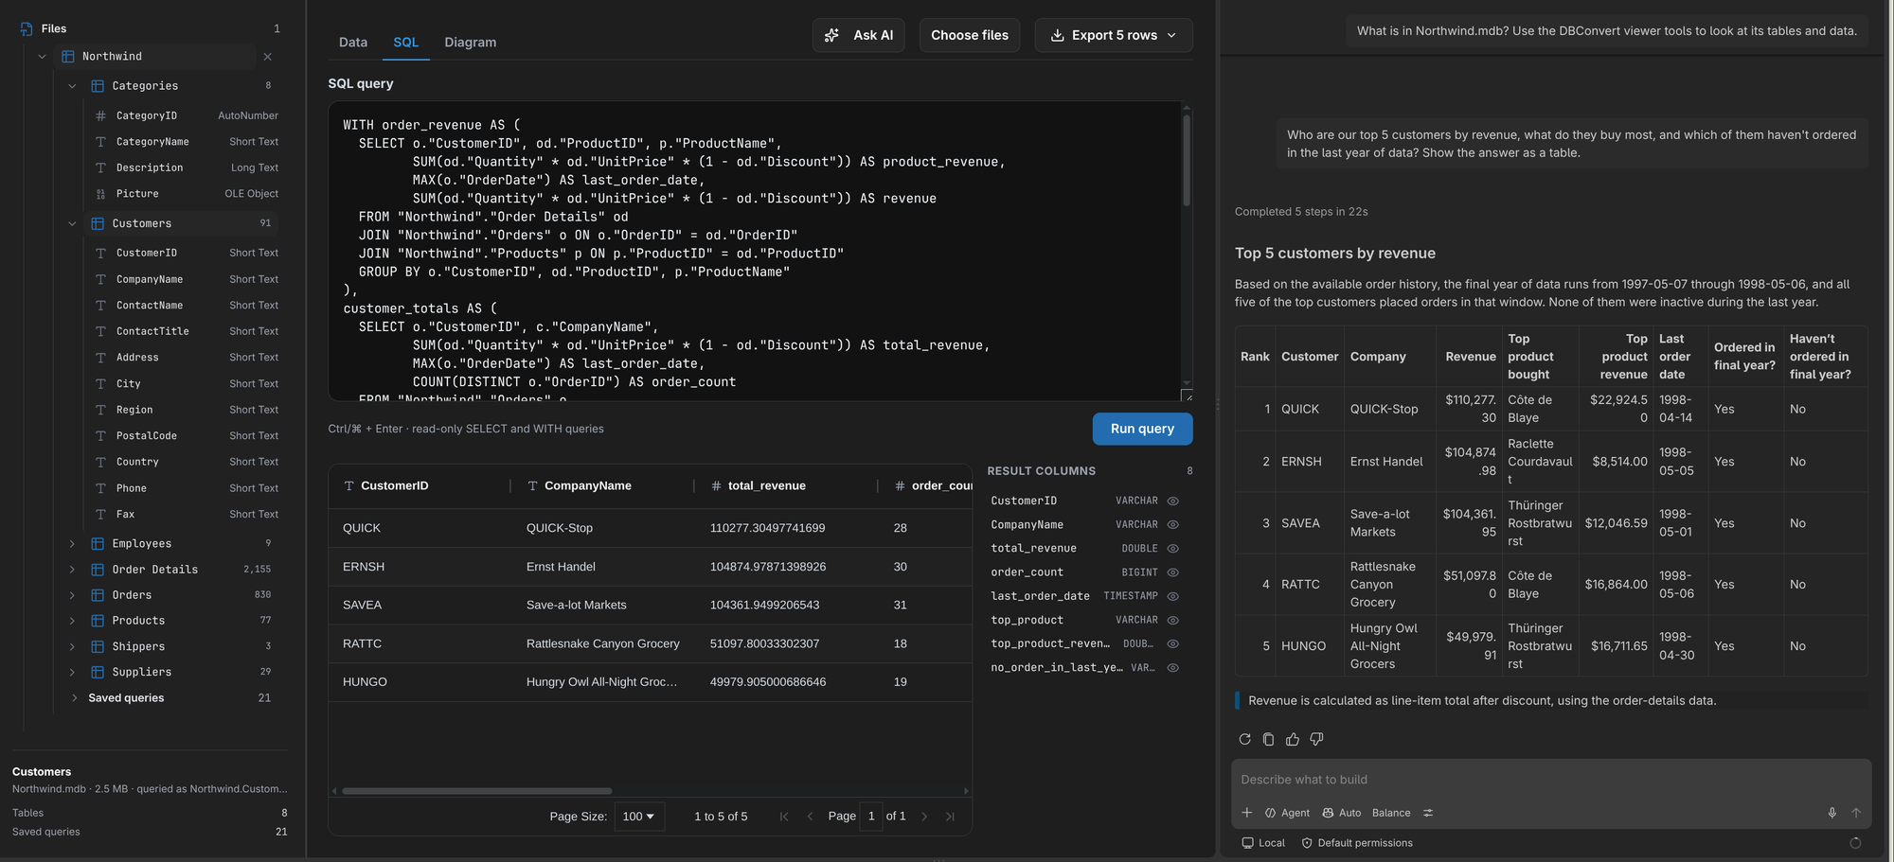Expand the Products table node
Image resolution: width=1894 pixels, height=862 pixels.
pyautogui.click(x=72, y=621)
